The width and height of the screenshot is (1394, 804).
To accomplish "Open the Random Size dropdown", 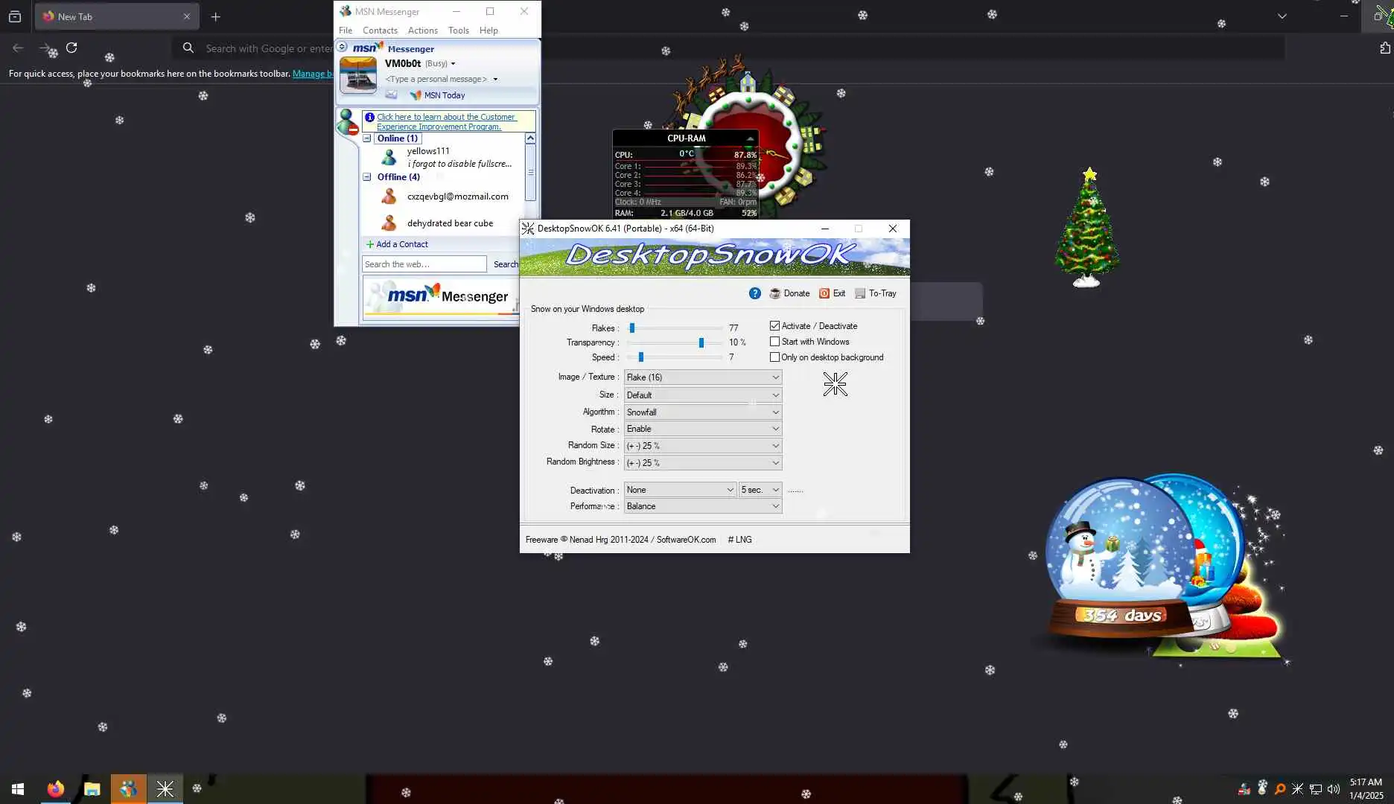I will 703,446.
